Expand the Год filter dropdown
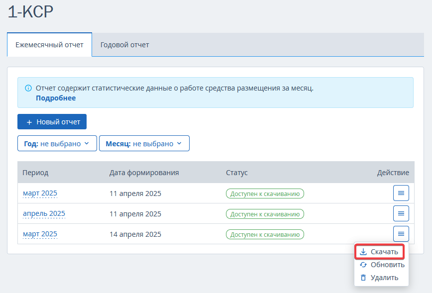 57,143
